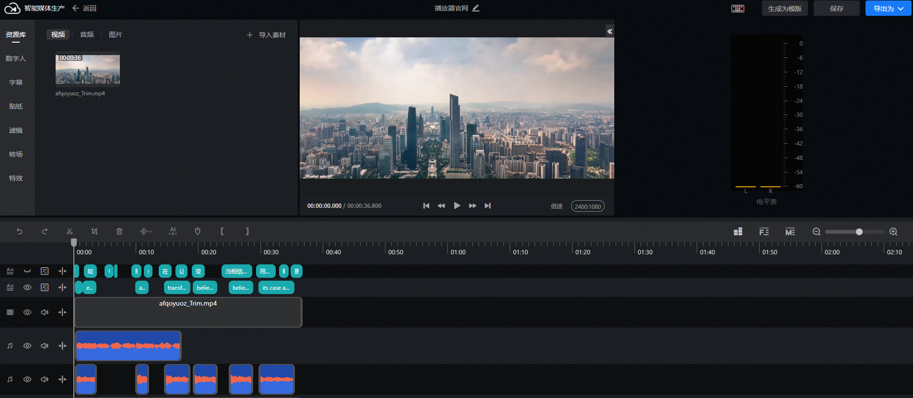This screenshot has width=913, height=398.
Task: Select the afqoyuoz_Trim.mp4 media thumbnail
Action: pos(88,69)
